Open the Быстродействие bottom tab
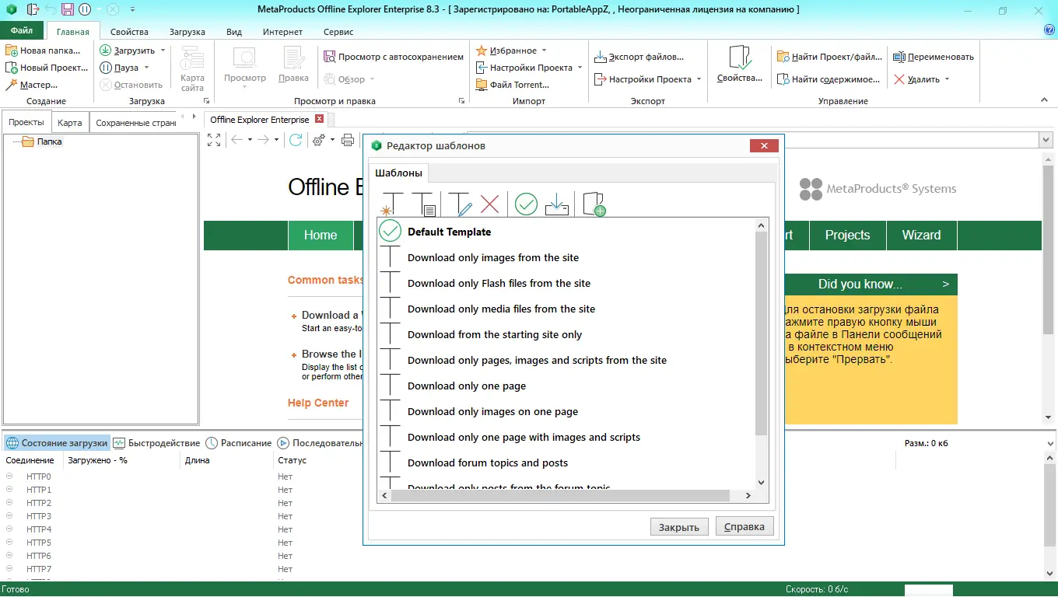Viewport: 1058px width, 597px height. tap(156, 443)
